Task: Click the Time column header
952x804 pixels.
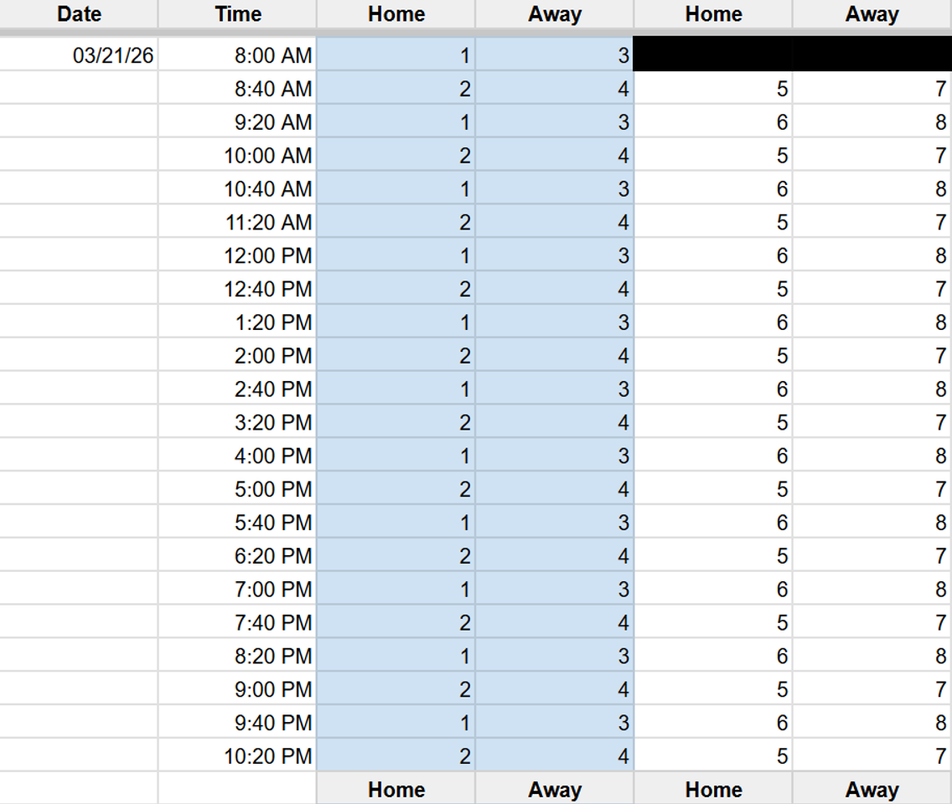Action: (x=237, y=14)
